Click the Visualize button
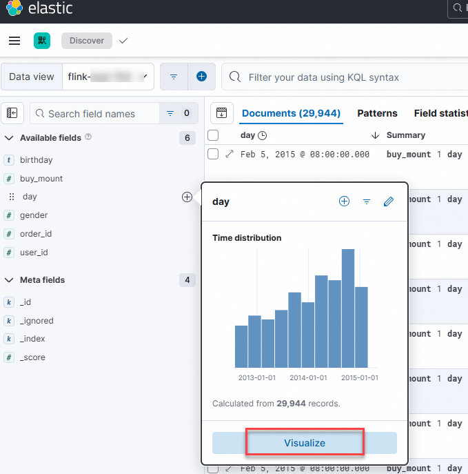The height and width of the screenshot is (474, 468). (304, 443)
